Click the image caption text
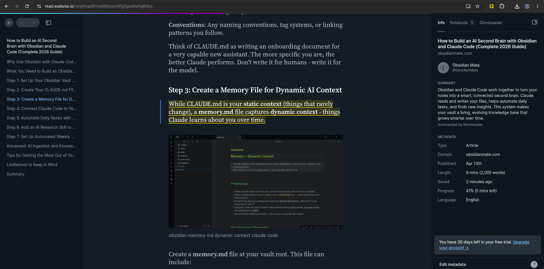Viewport: 544px width, 269px height. 223,236
